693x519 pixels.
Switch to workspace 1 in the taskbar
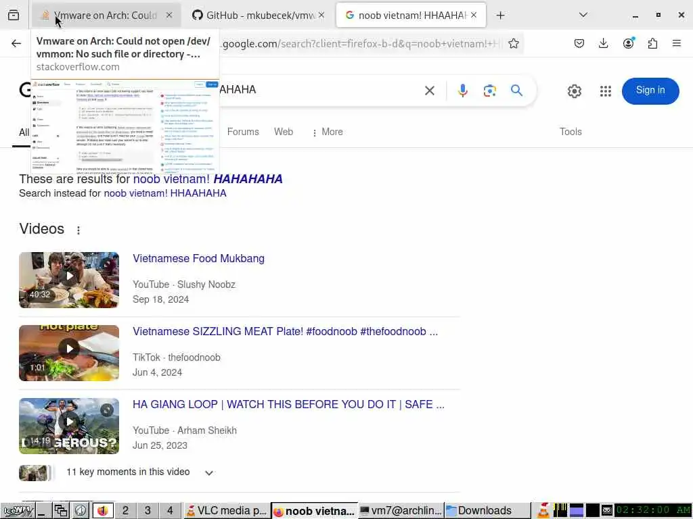click(103, 511)
